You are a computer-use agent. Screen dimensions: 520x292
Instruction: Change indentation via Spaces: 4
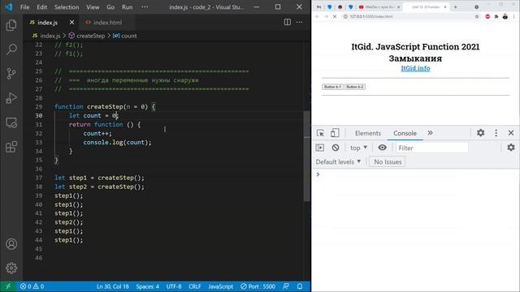click(x=148, y=286)
